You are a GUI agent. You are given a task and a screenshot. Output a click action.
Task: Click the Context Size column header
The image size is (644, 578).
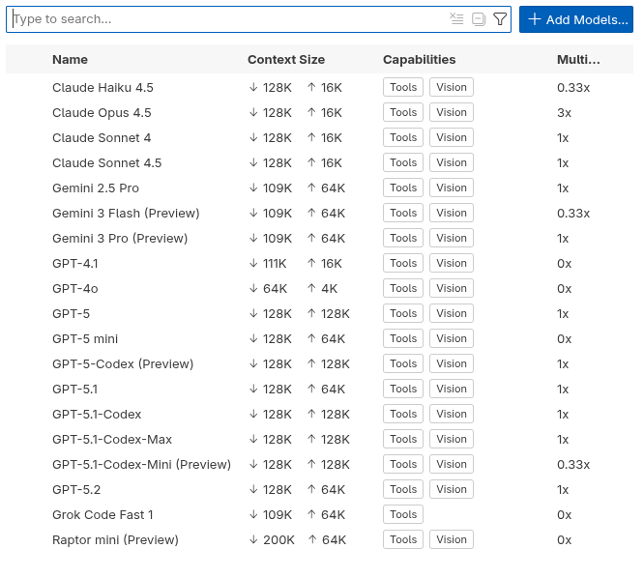click(286, 60)
